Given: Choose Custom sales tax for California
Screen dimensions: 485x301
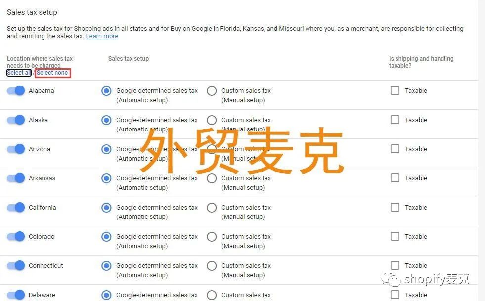Looking at the screenshot, I should (212, 208).
